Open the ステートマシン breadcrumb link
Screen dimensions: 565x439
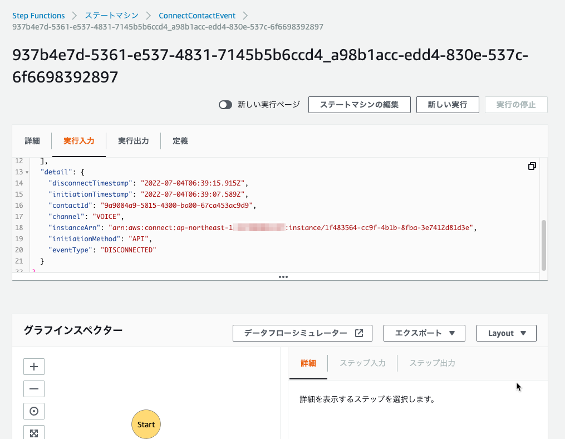pyautogui.click(x=112, y=16)
